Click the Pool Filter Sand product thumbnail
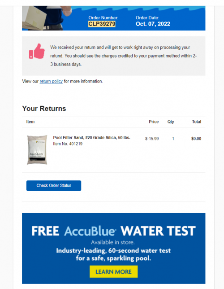Viewport: 224px width, 289px height. (x=37, y=150)
